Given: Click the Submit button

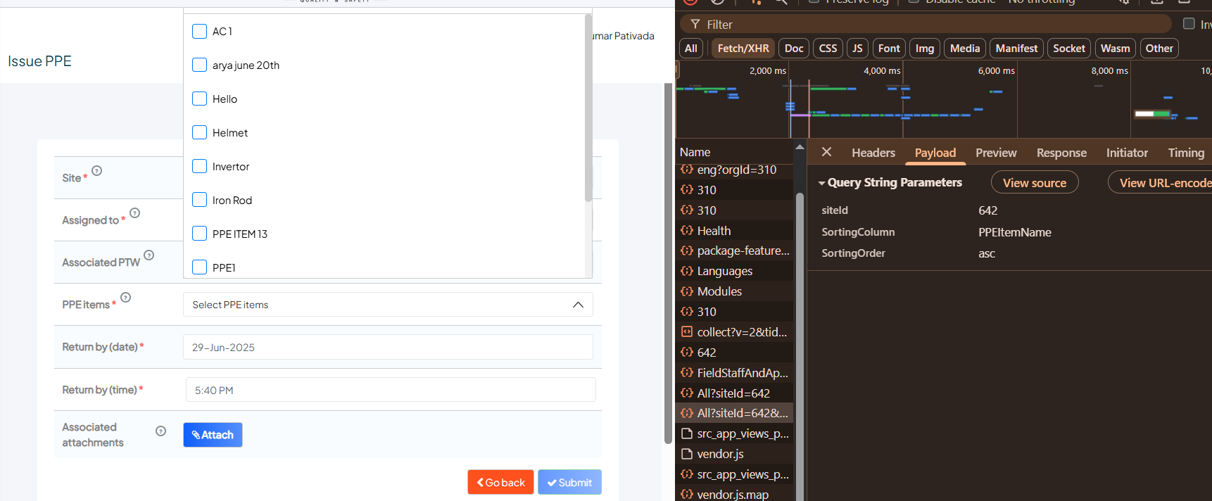Looking at the screenshot, I should click(x=569, y=482).
